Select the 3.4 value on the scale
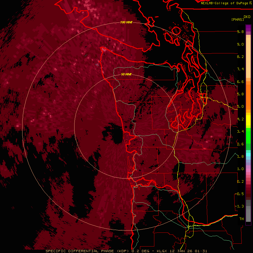Screen dimensions: 253x253 (x=240, y=132)
